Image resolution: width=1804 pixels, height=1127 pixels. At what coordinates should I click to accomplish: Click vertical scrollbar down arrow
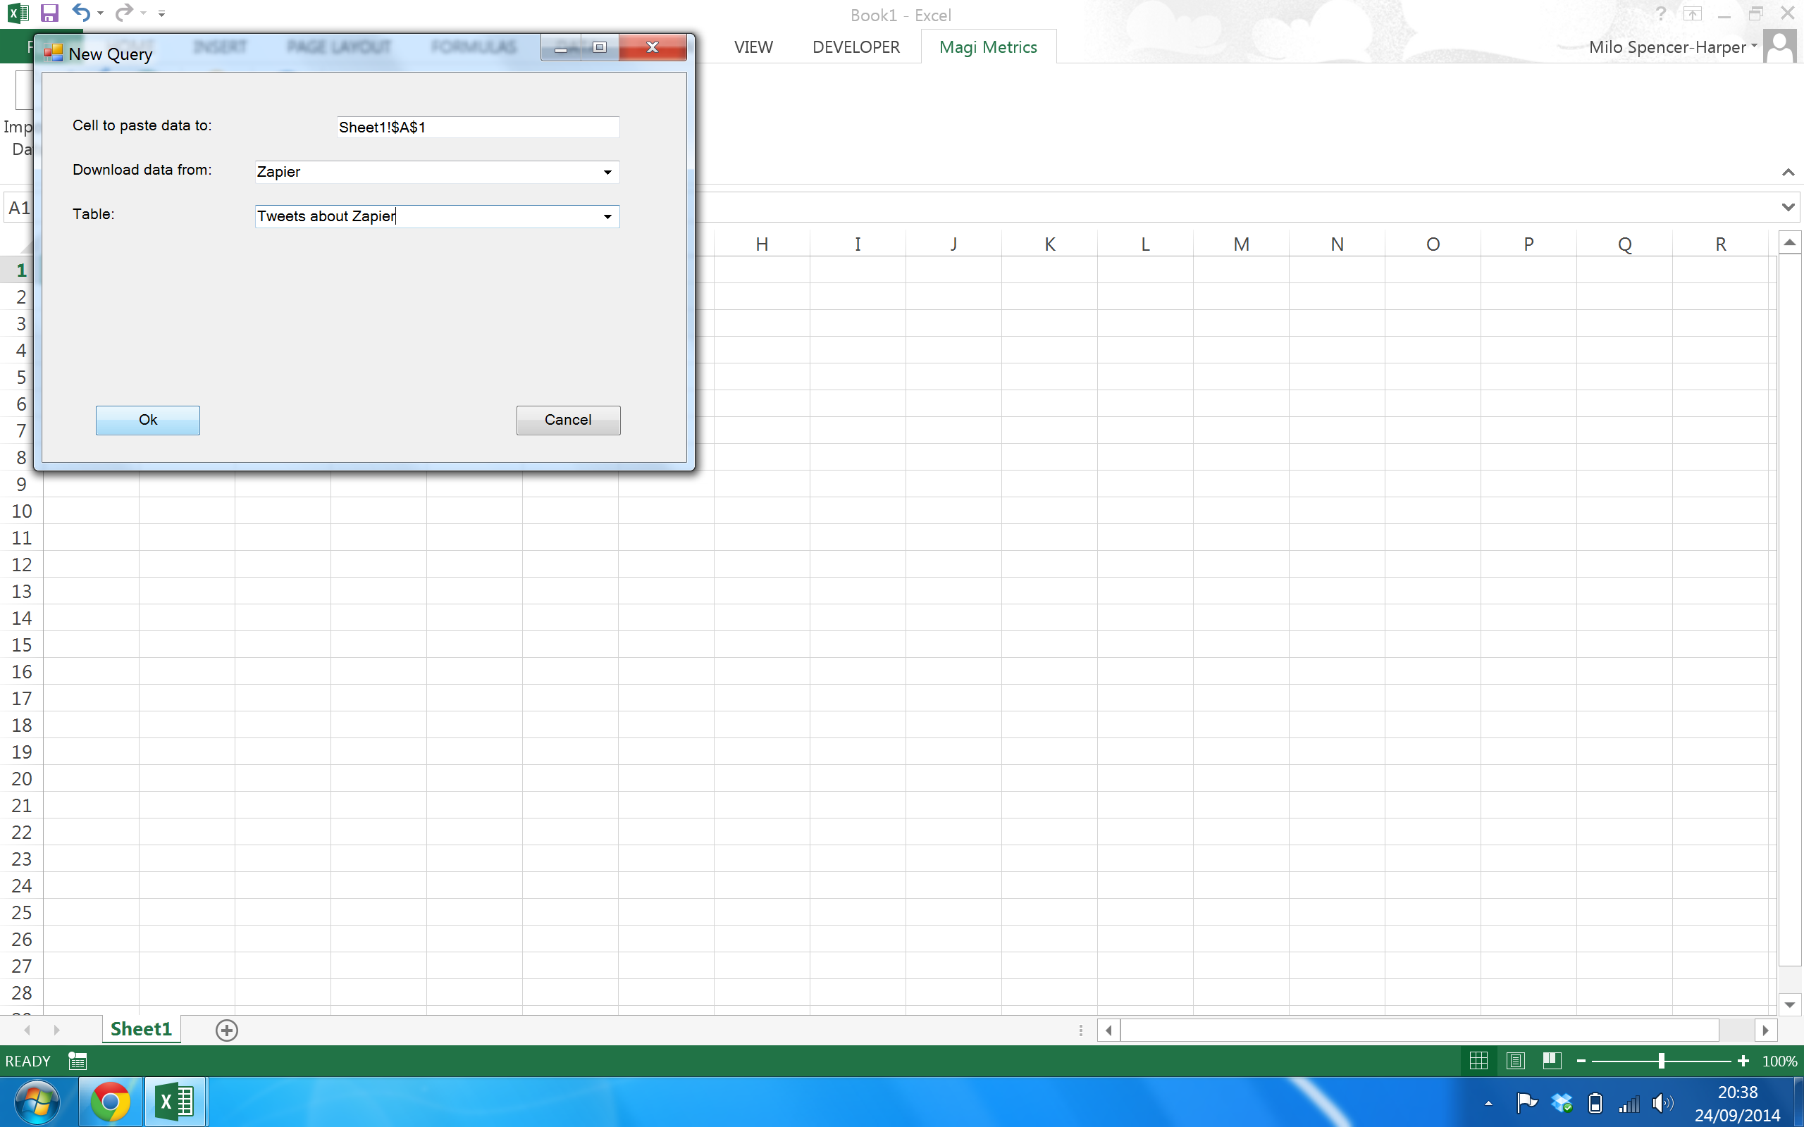click(x=1790, y=1004)
